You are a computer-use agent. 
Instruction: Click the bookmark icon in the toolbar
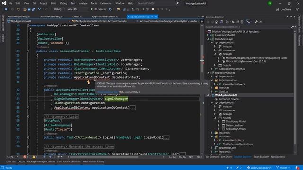point(153,9)
